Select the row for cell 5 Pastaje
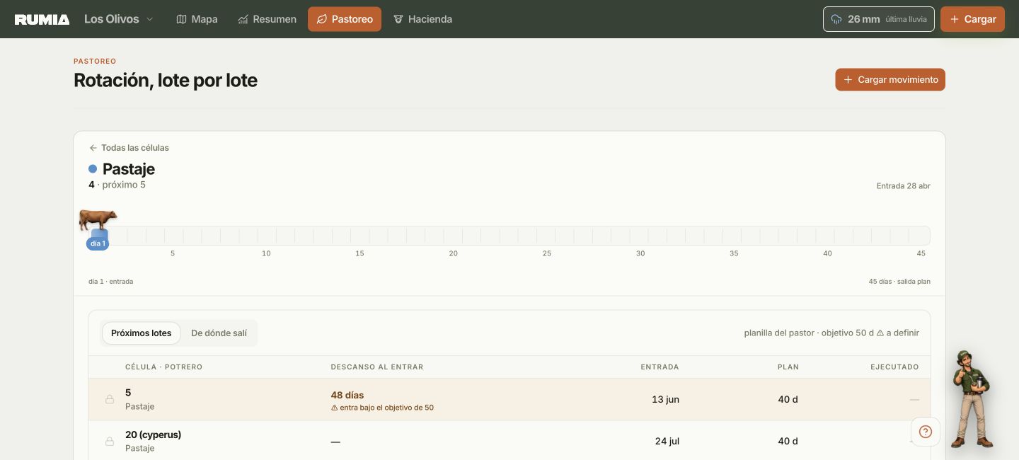This screenshot has height=460, width=1019. (509, 400)
